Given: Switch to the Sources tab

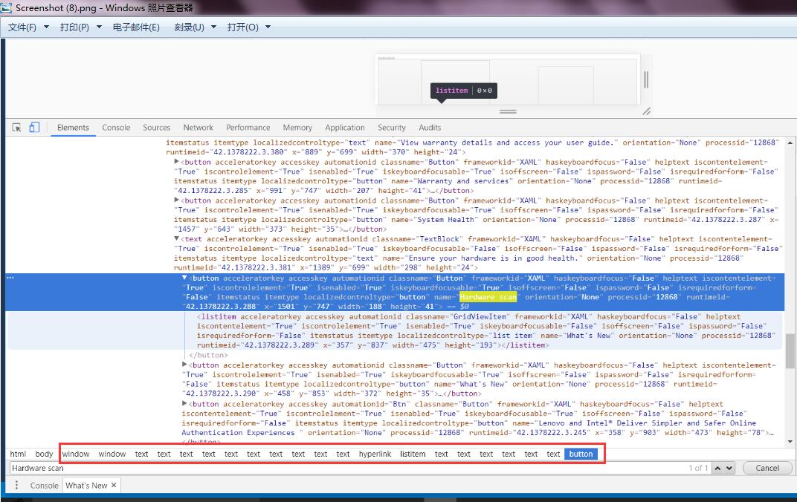Looking at the screenshot, I should click(x=157, y=128).
